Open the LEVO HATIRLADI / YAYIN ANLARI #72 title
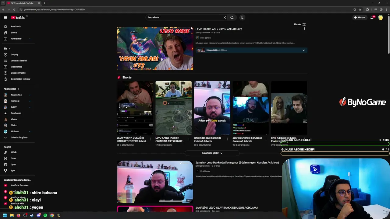390x219 pixels. [219, 29]
